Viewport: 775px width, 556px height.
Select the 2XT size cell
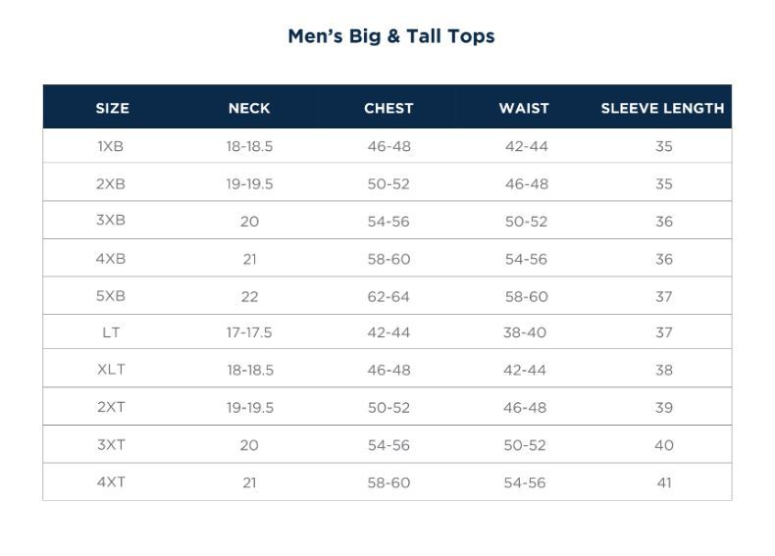point(111,408)
